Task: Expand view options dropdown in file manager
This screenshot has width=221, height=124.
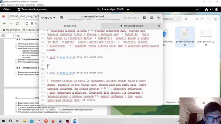Action: [202, 19]
